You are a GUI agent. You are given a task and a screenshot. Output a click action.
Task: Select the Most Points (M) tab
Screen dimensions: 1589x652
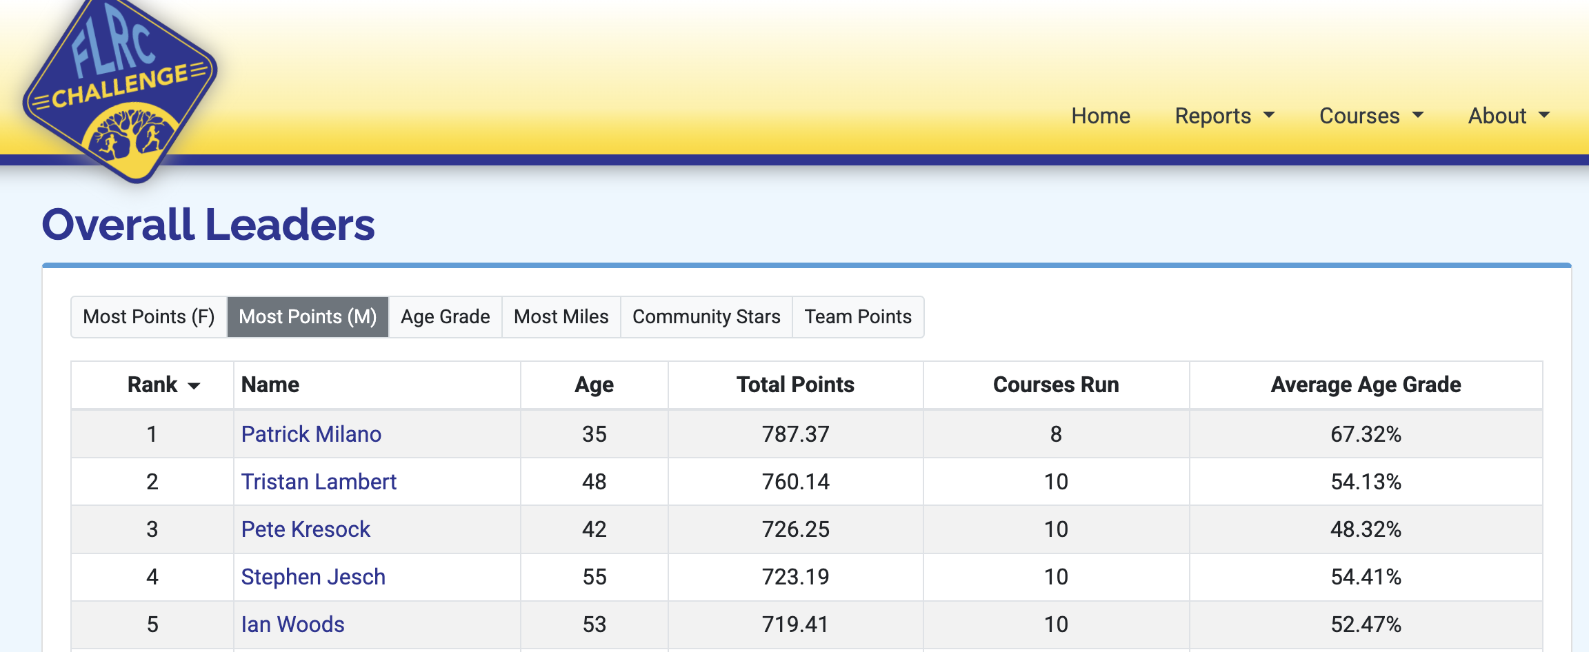(x=308, y=317)
